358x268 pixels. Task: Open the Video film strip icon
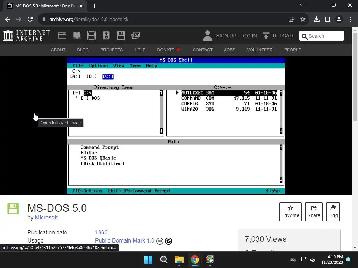(92, 36)
